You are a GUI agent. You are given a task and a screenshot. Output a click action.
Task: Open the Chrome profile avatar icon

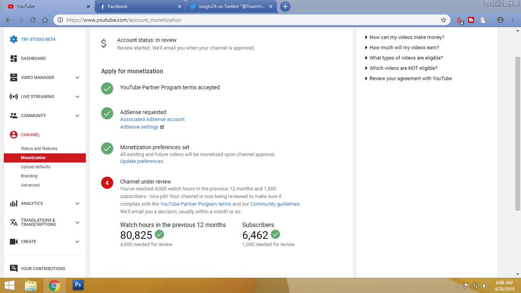click(500, 20)
